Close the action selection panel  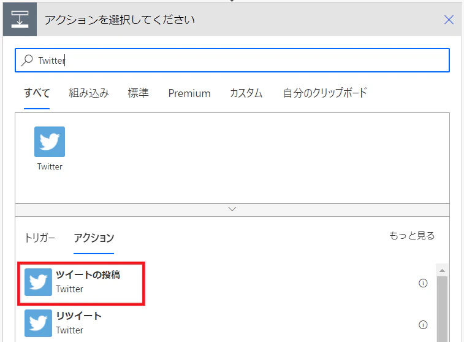click(x=449, y=20)
